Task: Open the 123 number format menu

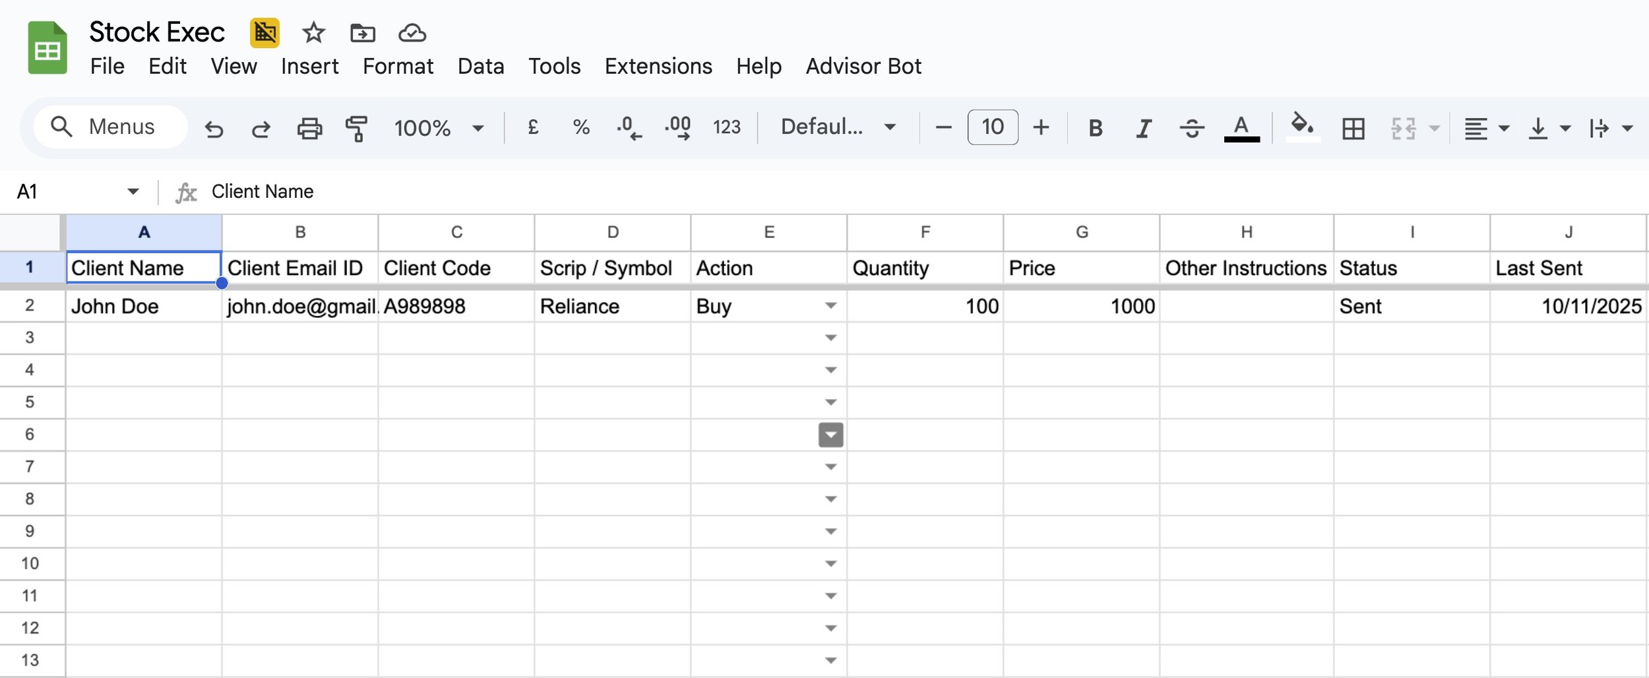Action: (727, 127)
